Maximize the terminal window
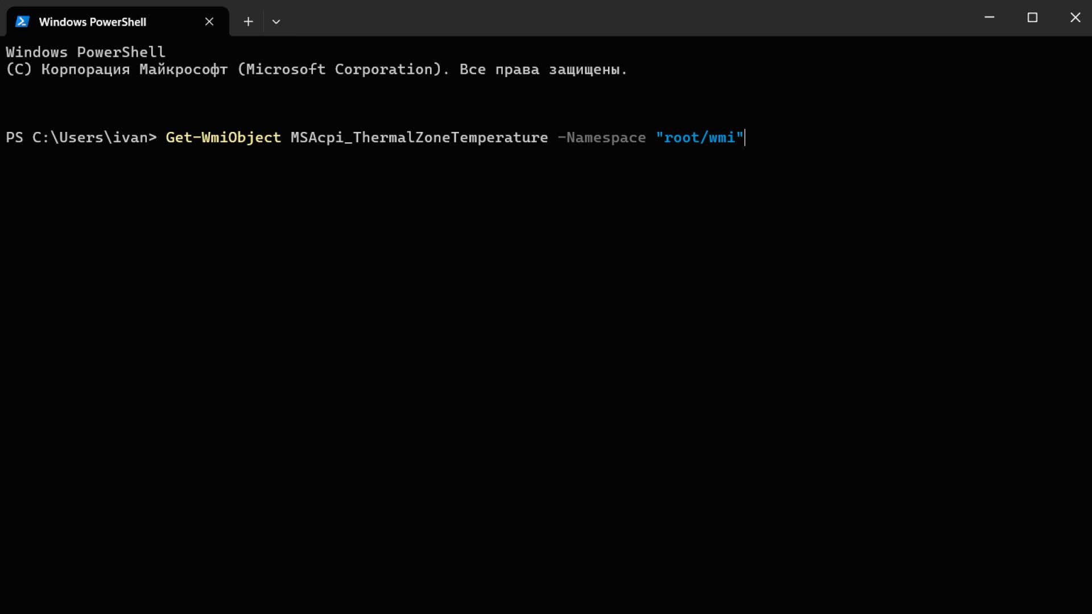Screen dimensions: 1092x614 click(x=1032, y=18)
